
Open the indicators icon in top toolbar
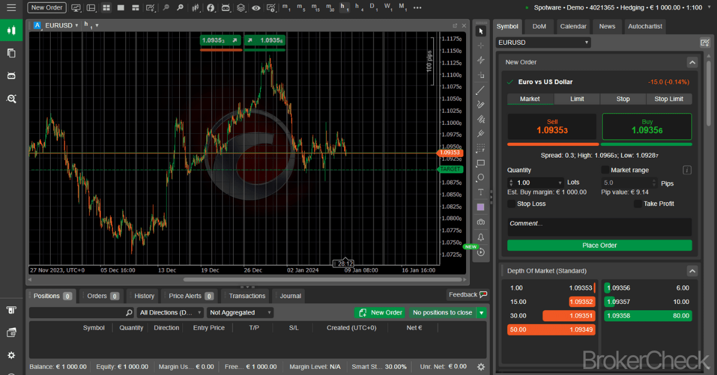(x=211, y=8)
